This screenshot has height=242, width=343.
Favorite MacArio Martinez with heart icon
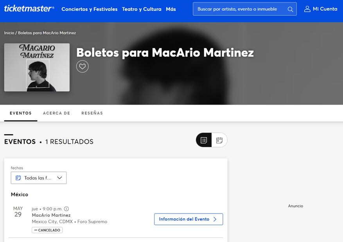[x=82, y=66]
